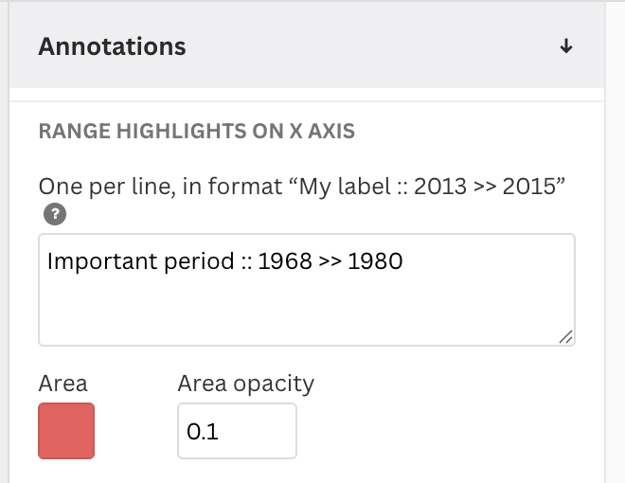Screen dimensions: 625x483
Task: Click the Area label above the swatch
Action: click(62, 383)
